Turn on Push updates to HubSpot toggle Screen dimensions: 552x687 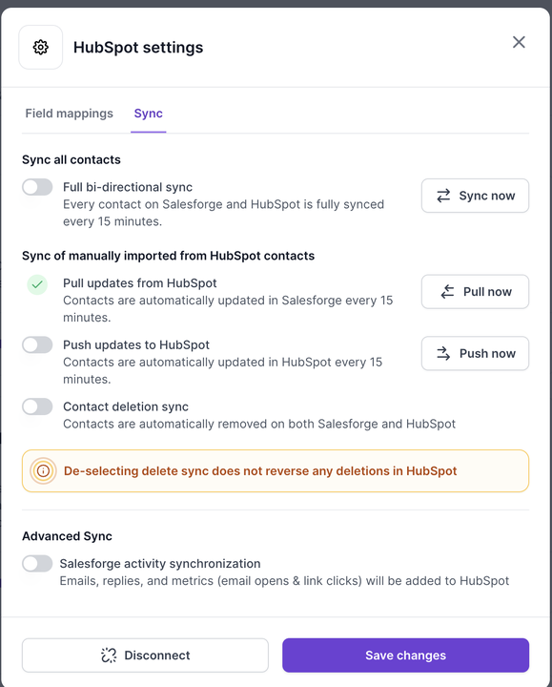(37, 344)
